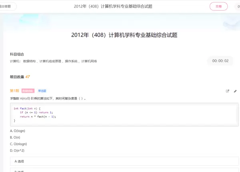This screenshot has height=172, width=240.
Task: Click the partially visible counter at top right
Action: point(238,6)
